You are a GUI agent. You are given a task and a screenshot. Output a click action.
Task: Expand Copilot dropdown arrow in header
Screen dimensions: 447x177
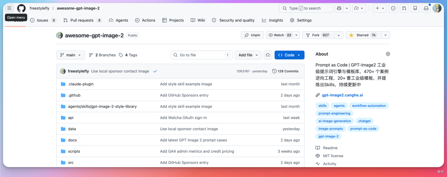click(x=347, y=8)
